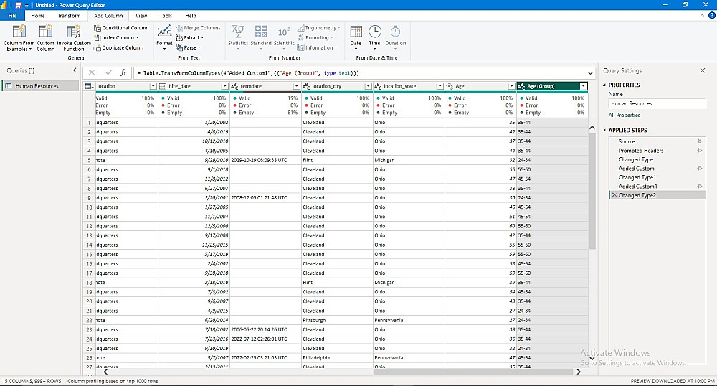
Task: Delete the Changed Type2 step
Action: pos(614,195)
